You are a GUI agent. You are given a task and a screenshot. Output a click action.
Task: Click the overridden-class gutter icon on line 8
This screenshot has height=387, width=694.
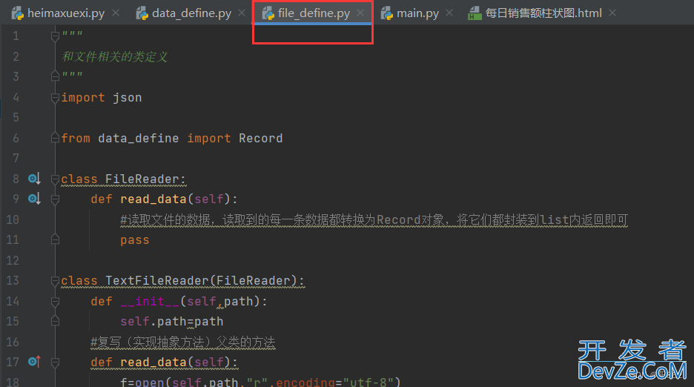point(34,179)
